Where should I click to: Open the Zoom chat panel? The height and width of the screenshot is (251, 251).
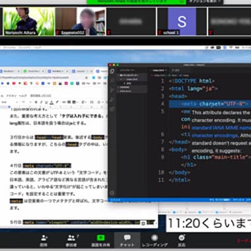coord(127,240)
